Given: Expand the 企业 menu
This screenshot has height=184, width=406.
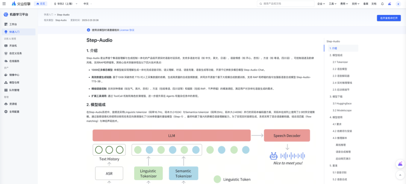Looking at the screenshot, I should tap(321, 4).
